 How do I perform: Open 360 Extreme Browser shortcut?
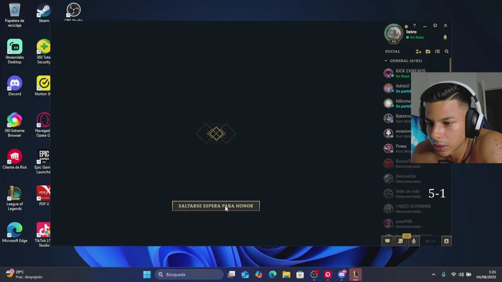[x=15, y=125]
